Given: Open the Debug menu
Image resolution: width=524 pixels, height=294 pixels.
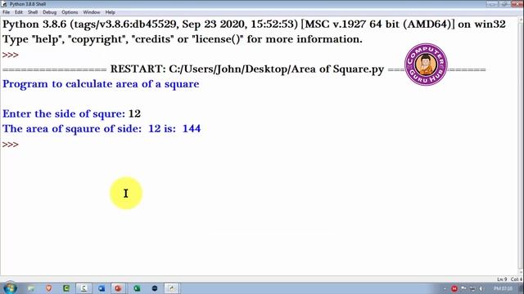Looking at the screenshot, I should (49, 12).
